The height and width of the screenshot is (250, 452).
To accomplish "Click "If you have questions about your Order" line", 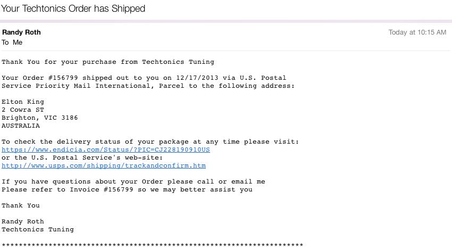I will (133, 182).
